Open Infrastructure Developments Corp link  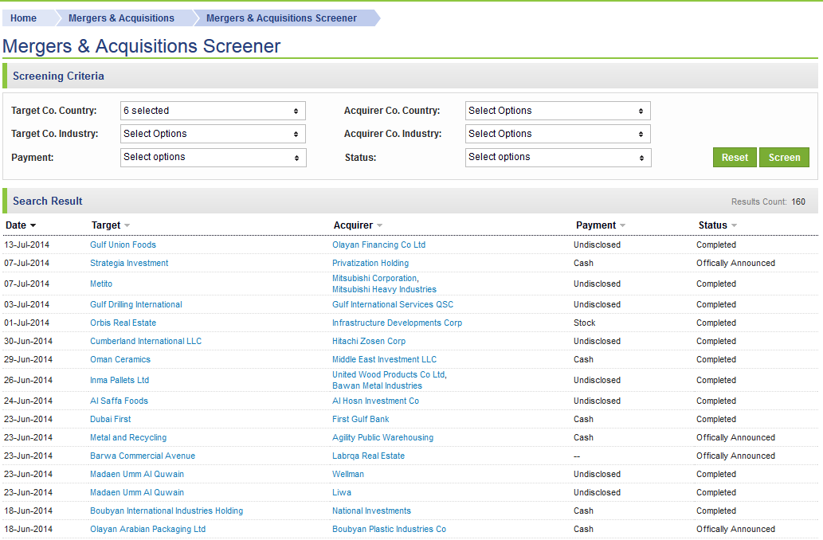click(397, 323)
